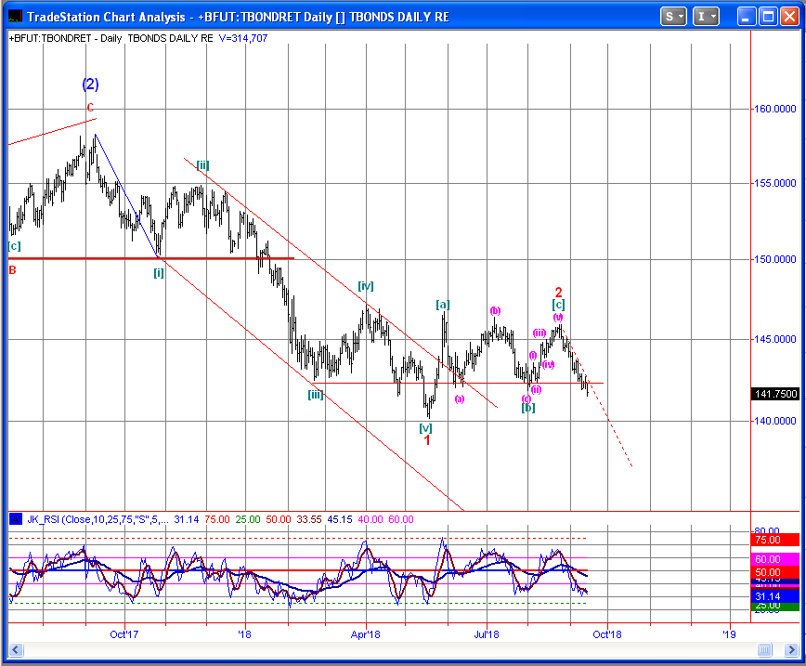Select the magenta (b) wave label
The width and height of the screenshot is (806, 666).
(495, 310)
